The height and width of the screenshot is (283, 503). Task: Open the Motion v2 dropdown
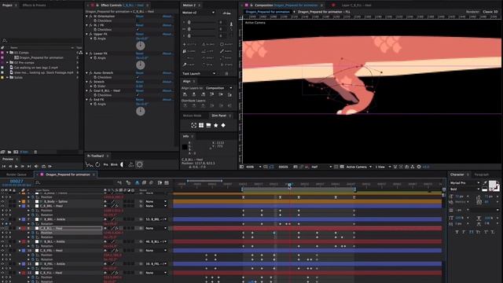199,13
